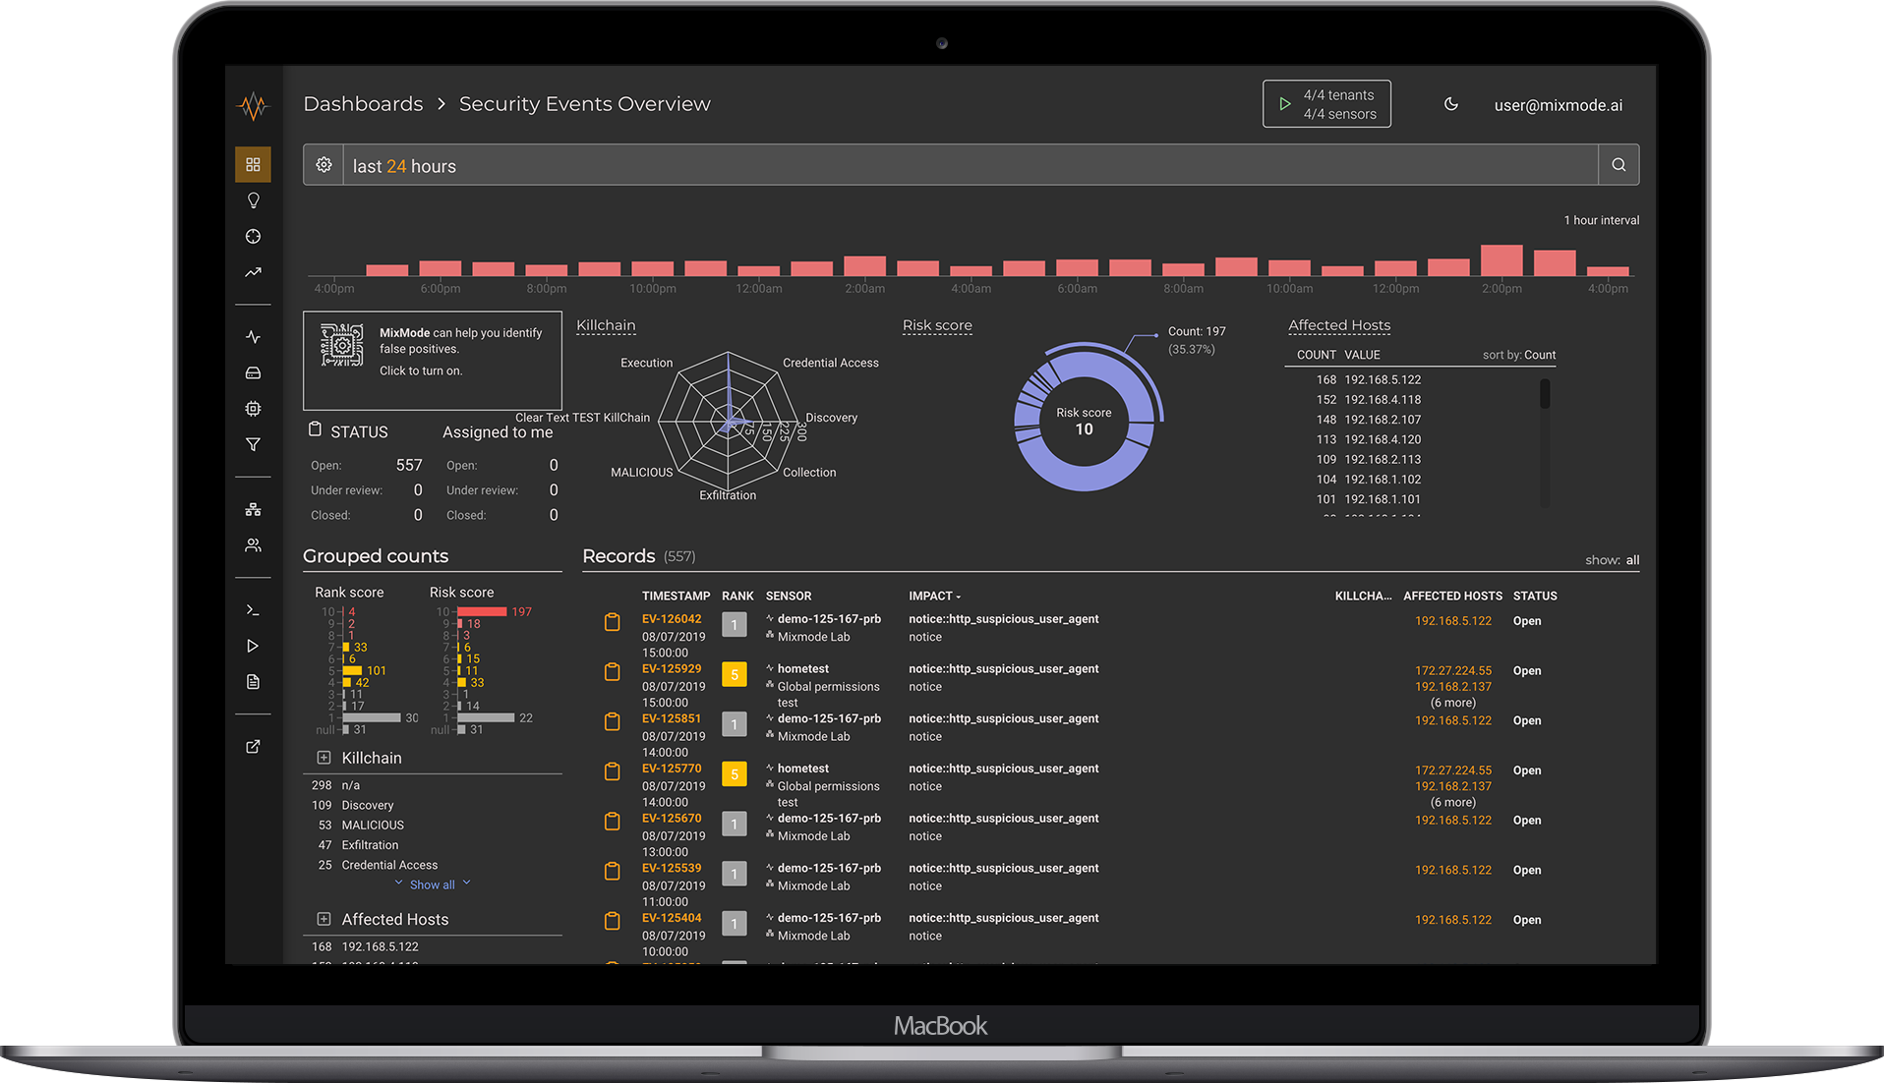Click the terminal prompt icon in sidebar
This screenshot has width=1884, height=1083.
[253, 610]
